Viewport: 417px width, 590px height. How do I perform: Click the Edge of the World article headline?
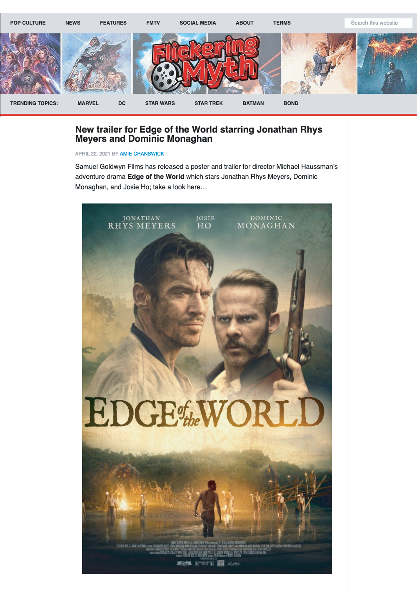(199, 134)
